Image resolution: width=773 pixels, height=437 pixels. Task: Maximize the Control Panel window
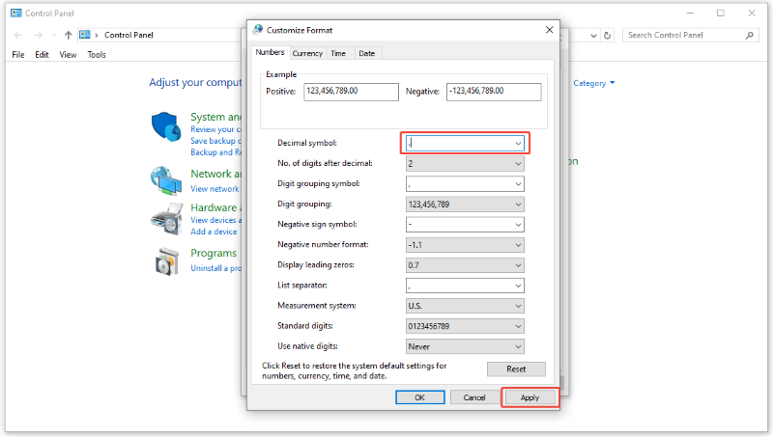pos(721,13)
